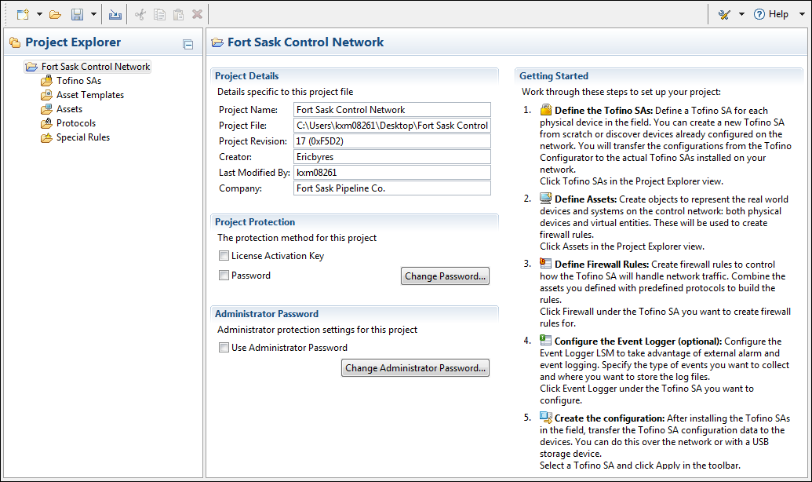The width and height of the screenshot is (812, 482).
Task: Click the folder icon beside main panel title
Action: pyautogui.click(x=217, y=42)
